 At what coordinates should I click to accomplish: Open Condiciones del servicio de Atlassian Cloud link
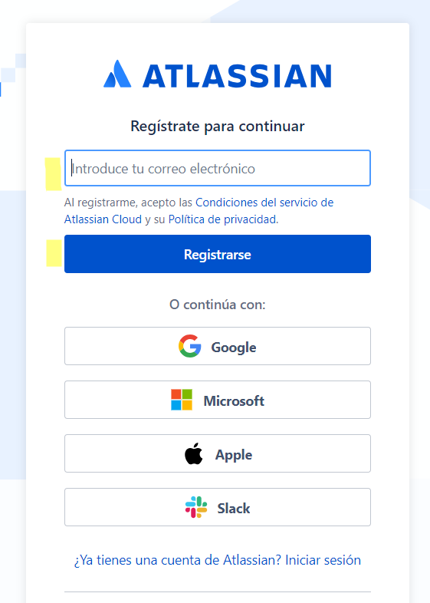click(x=199, y=211)
